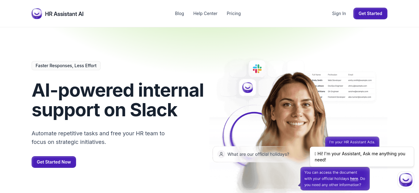The height and width of the screenshot is (193, 419).
Task: Click the Faster Responses, Less Effort badge
Action: click(66, 66)
